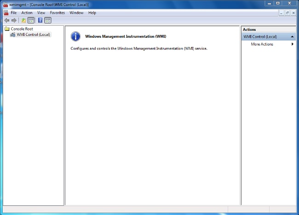299x215 pixels.
Task: Click the 'Configures and controls' description text
Action: (139, 48)
